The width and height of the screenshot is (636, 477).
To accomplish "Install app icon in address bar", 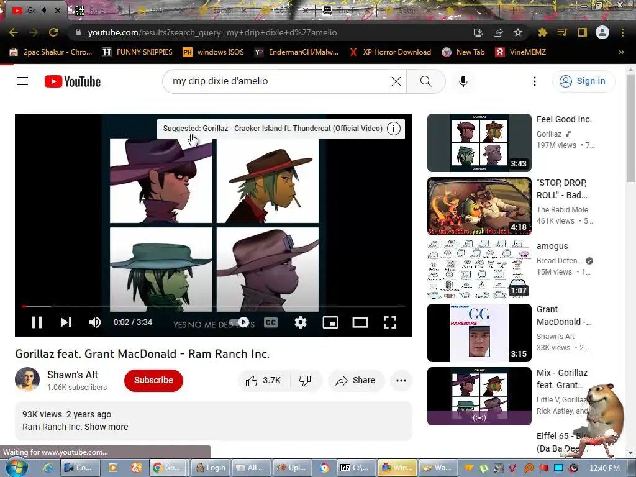I will pos(478,32).
